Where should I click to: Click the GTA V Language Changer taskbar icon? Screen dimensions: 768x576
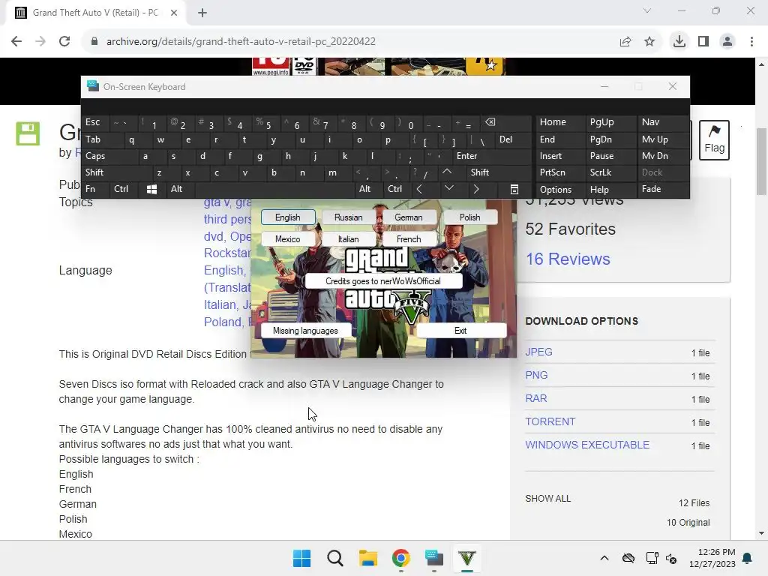(467, 558)
